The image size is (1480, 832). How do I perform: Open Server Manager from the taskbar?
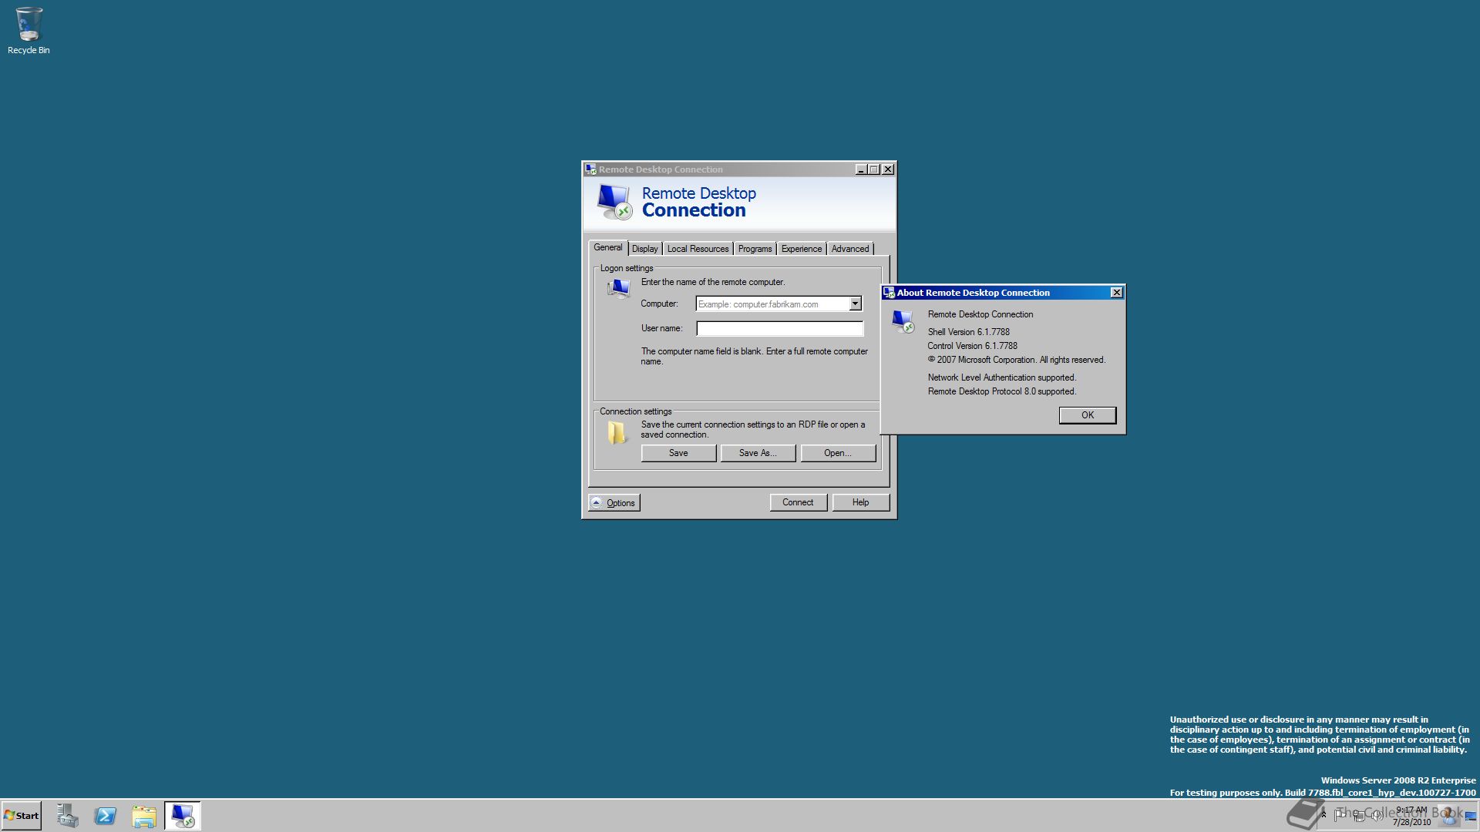[67, 816]
